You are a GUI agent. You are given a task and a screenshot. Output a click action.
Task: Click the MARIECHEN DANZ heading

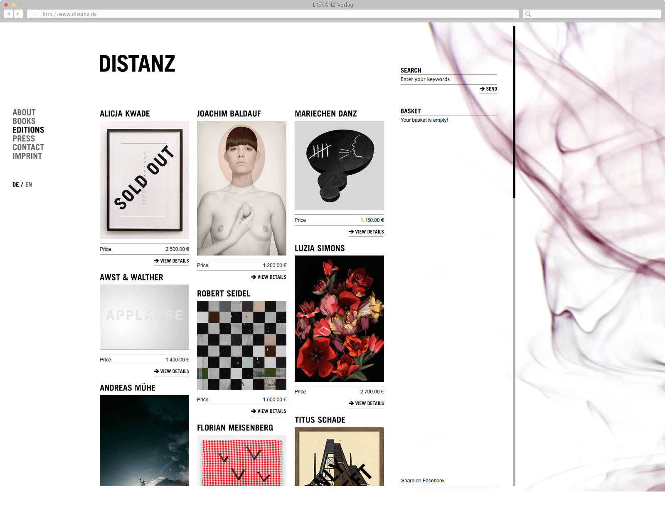click(x=326, y=114)
